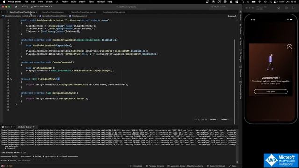The width and height of the screenshot is (299, 168).
Task: Open the first Mixed dropdown in the editor
Action: (x=214, y=119)
